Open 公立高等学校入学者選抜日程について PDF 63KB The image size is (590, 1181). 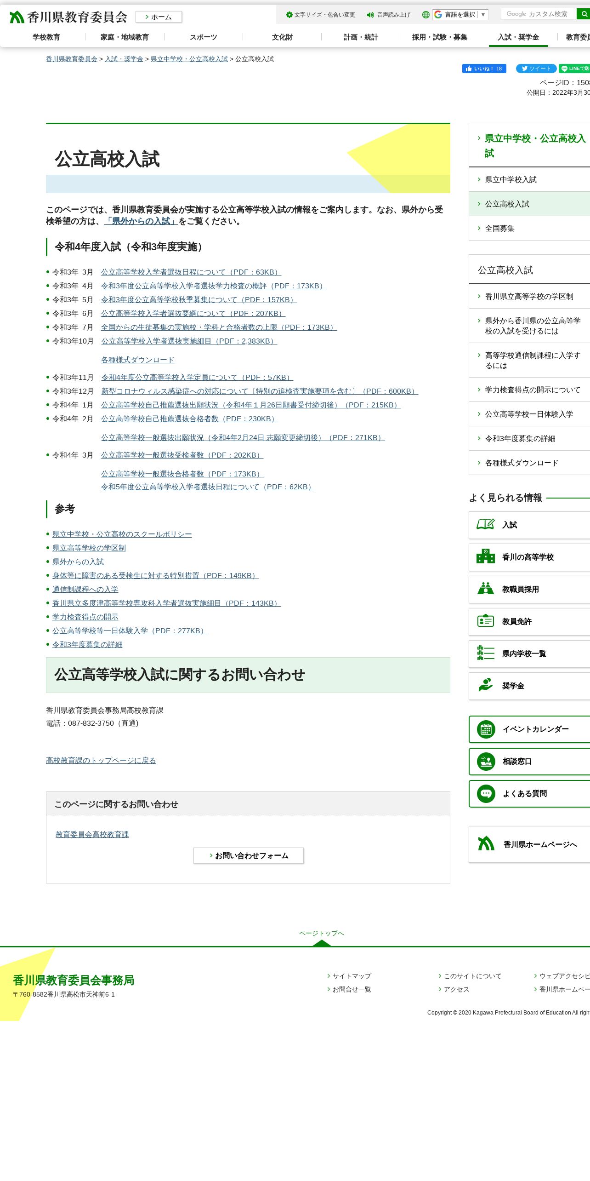191,272
